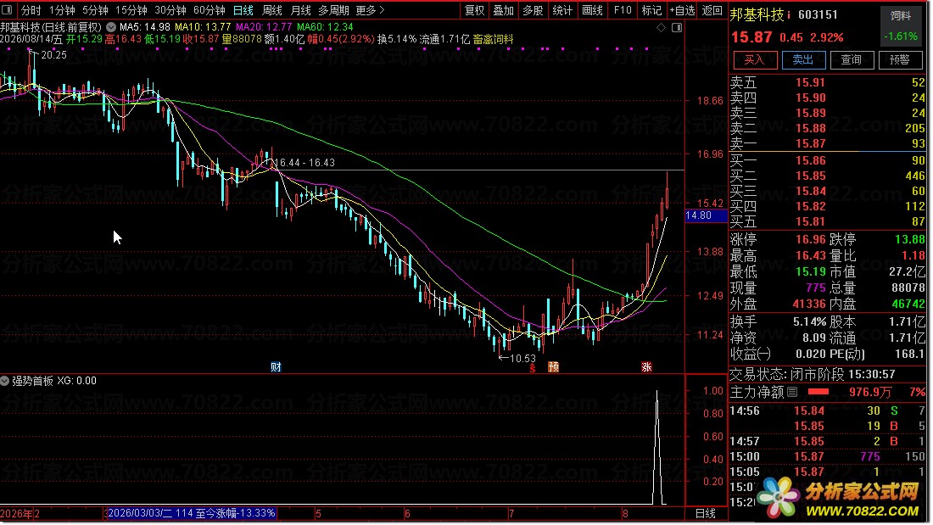Image resolution: width=933 pixels, height=525 pixels.
Task: Click MA5: 14.98 indicator label
Action: pyautogui.click(x=144, y=27)
